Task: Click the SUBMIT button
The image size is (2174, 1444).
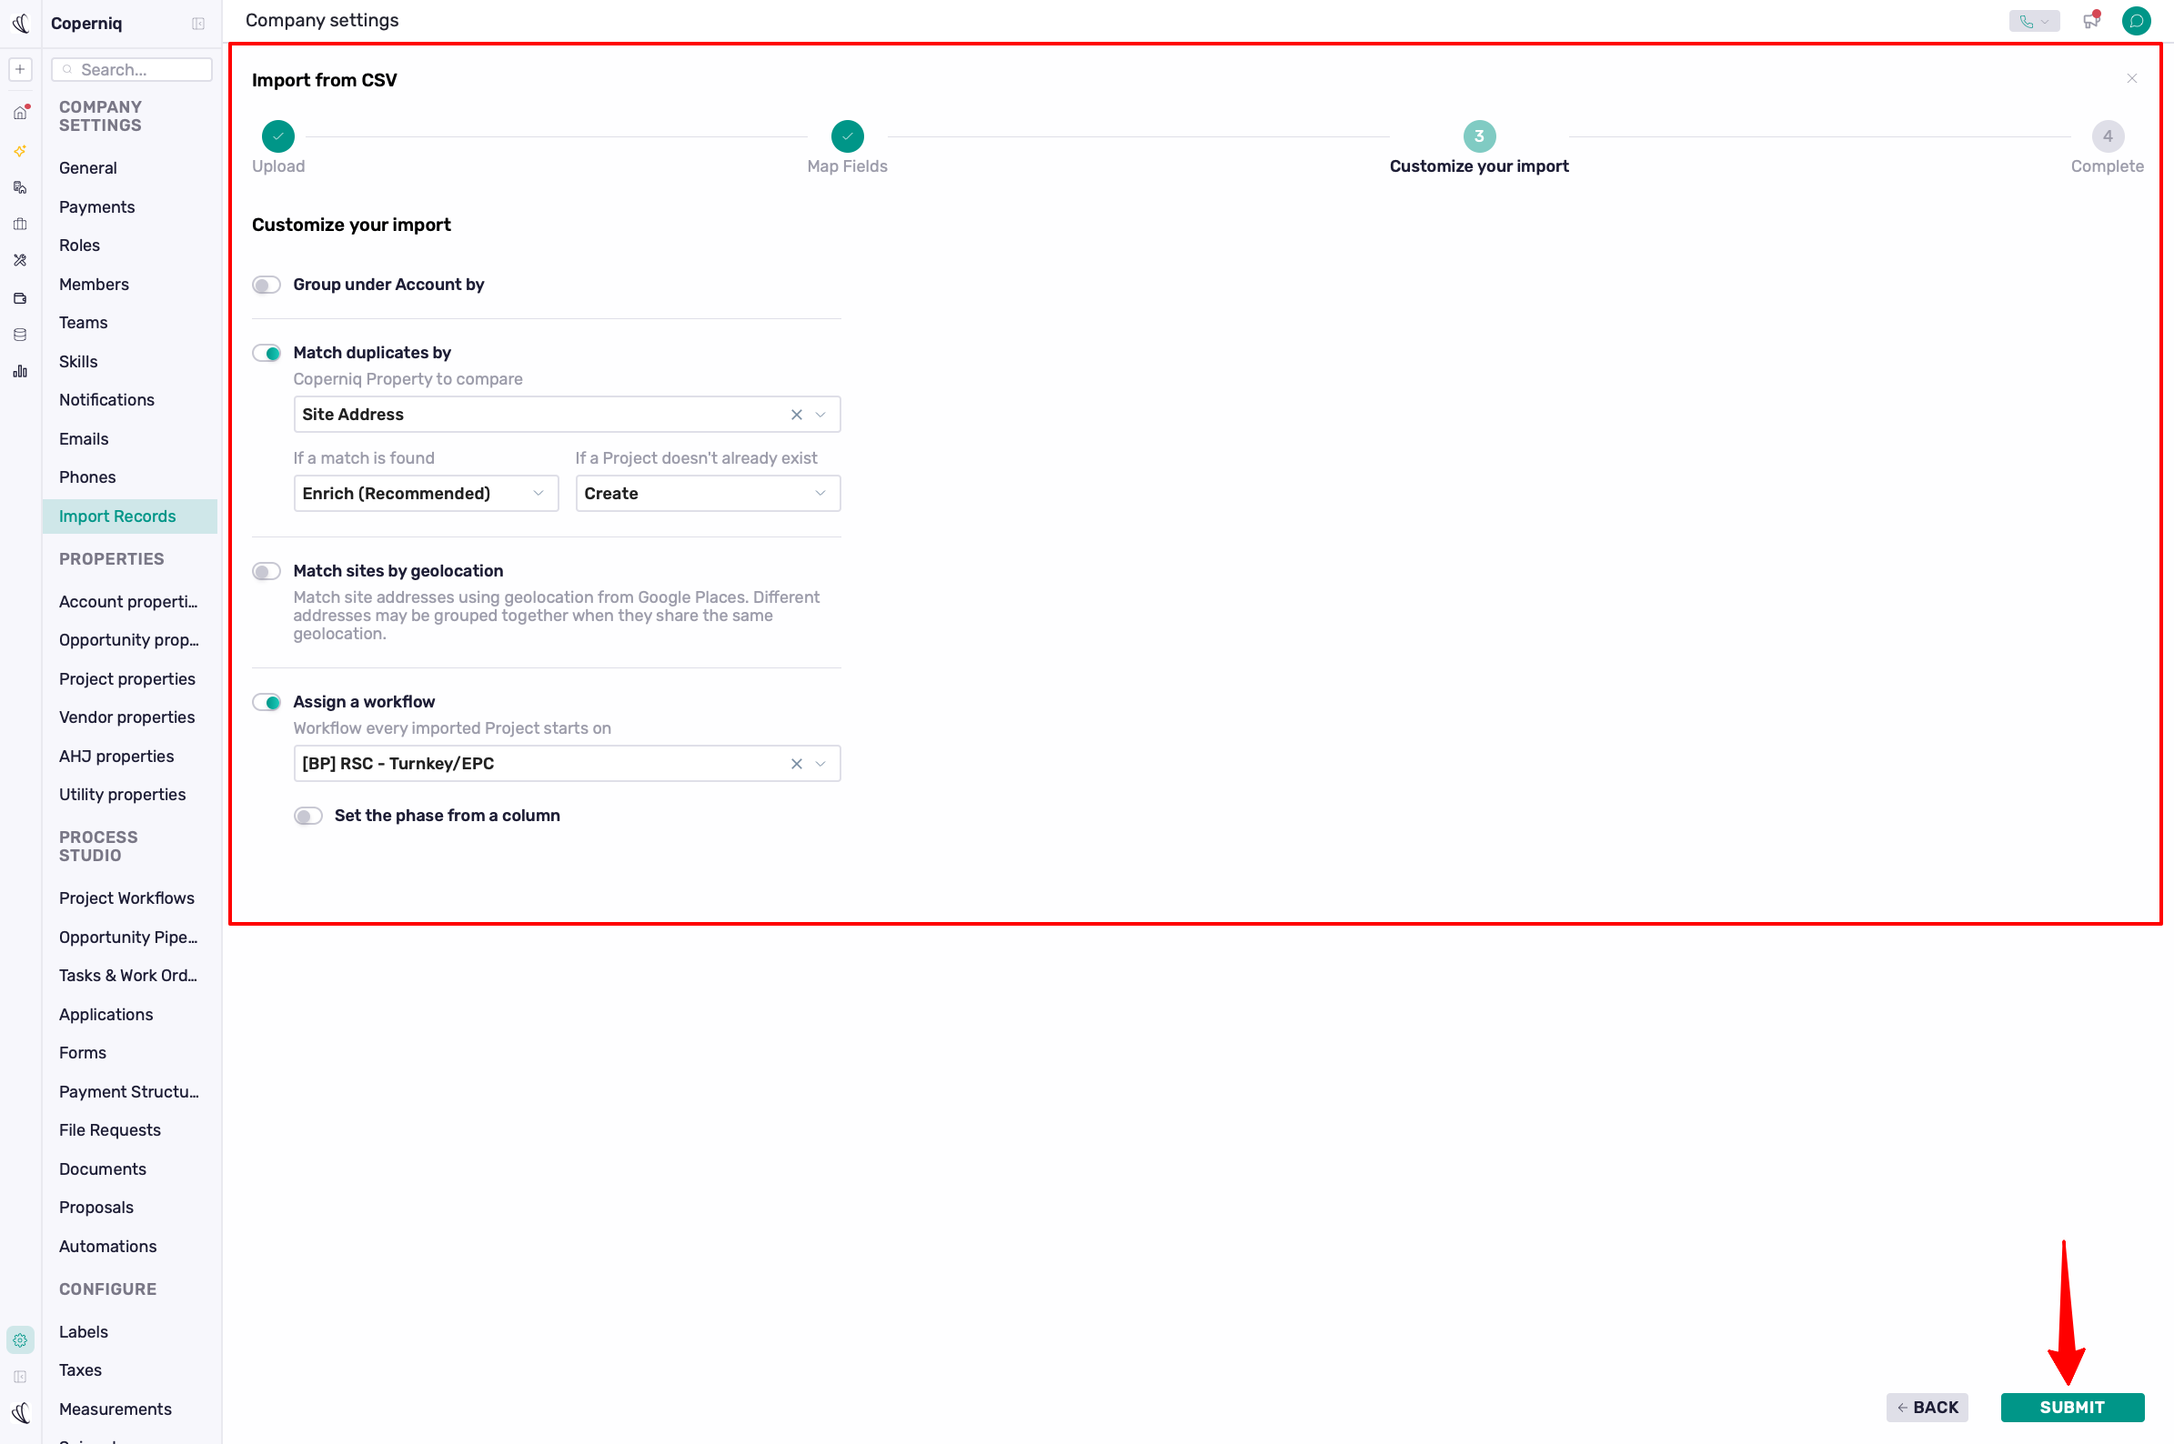Action: (2072, 1407)
